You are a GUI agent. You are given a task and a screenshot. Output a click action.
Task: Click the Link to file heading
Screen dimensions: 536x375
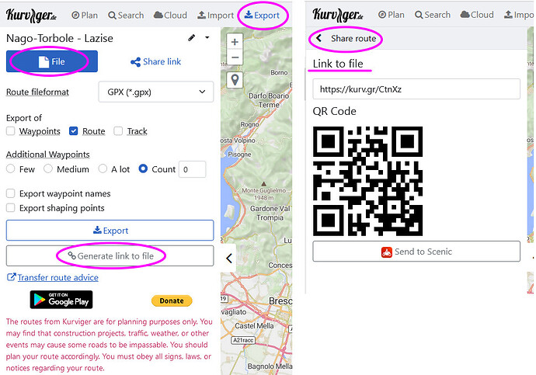(x=338, y=64)
